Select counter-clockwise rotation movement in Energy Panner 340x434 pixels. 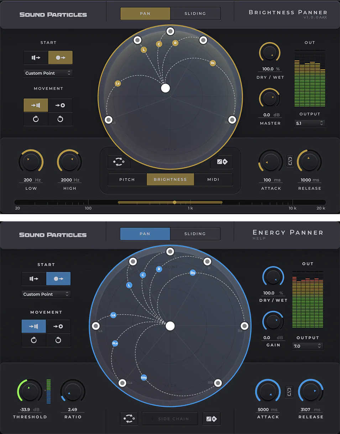point(58,340)
